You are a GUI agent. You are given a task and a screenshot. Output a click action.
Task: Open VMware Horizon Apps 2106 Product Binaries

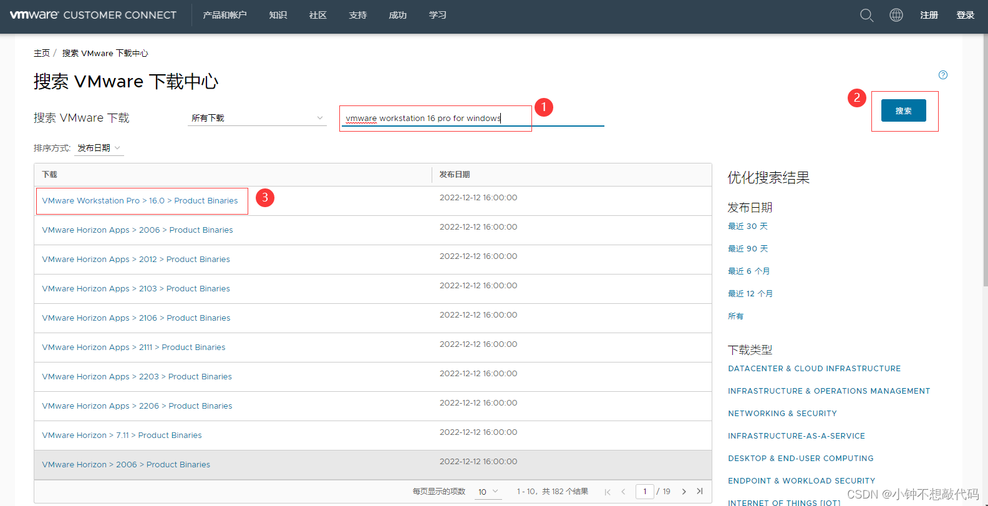(x=136, y=318)
